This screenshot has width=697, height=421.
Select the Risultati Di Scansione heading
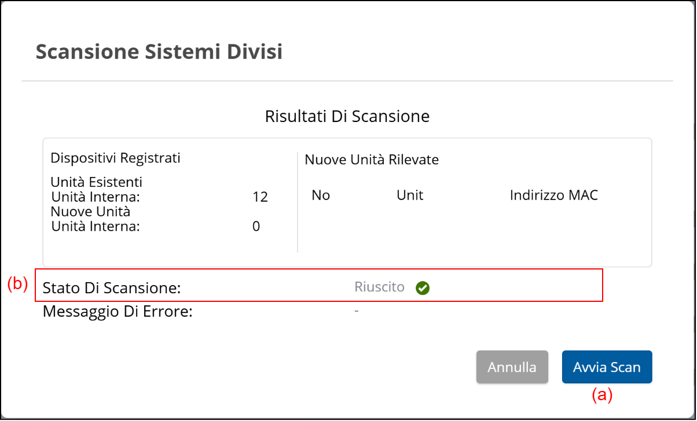pyautogui.click(x=347, y=116)
